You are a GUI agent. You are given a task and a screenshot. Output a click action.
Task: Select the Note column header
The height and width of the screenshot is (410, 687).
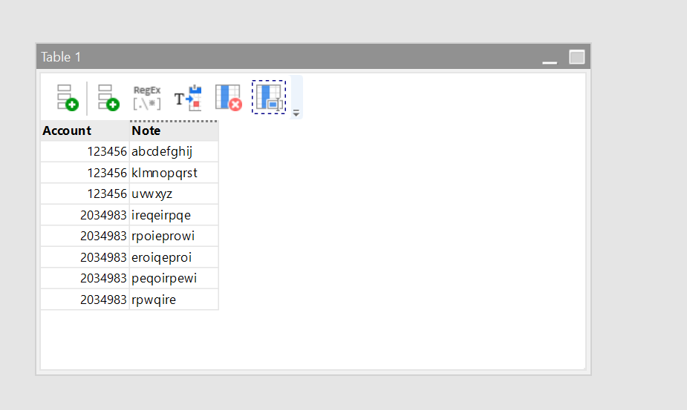coord(174,130)
